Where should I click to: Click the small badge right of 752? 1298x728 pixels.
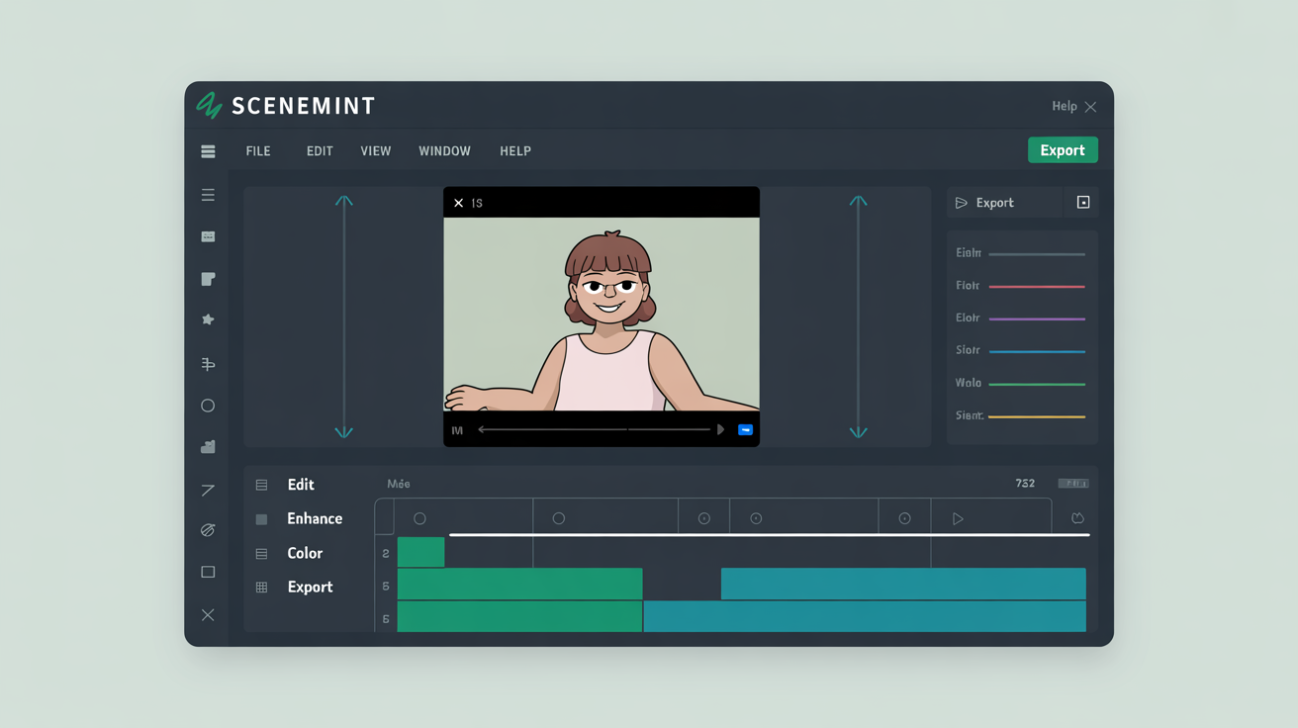click(x=1073, y=484)
